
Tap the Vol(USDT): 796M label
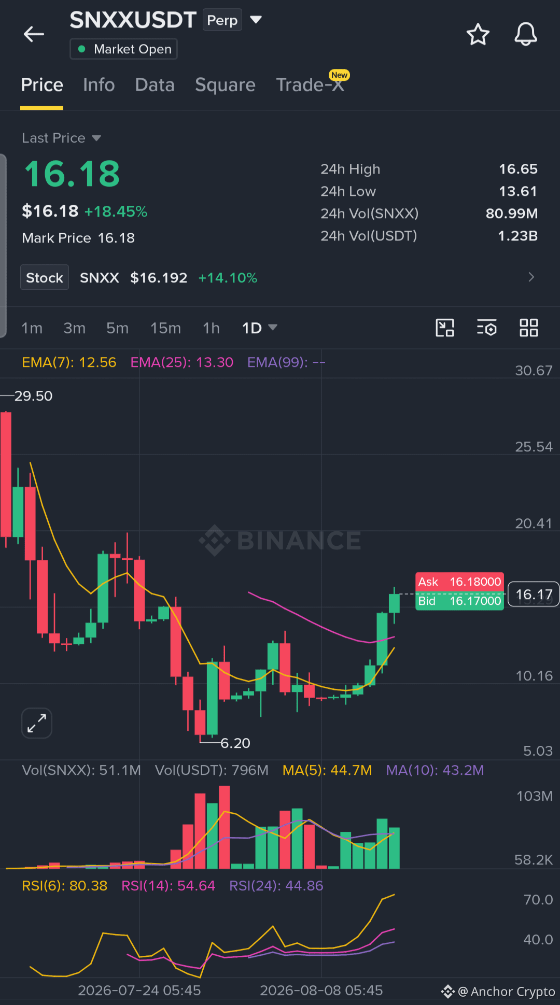tap(212, 770)
